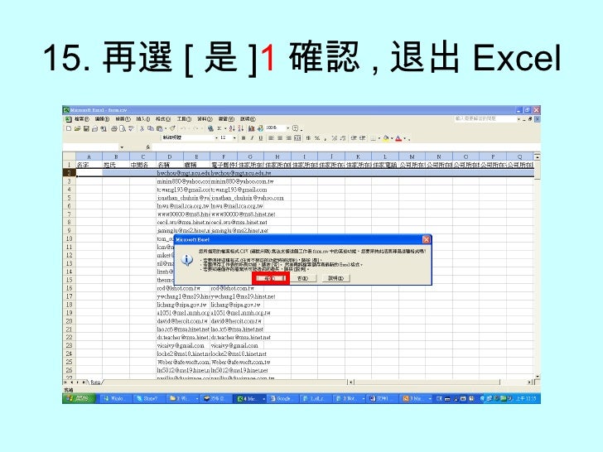
Task: Click the Decrease Indent icon
Action: [354, 138]
